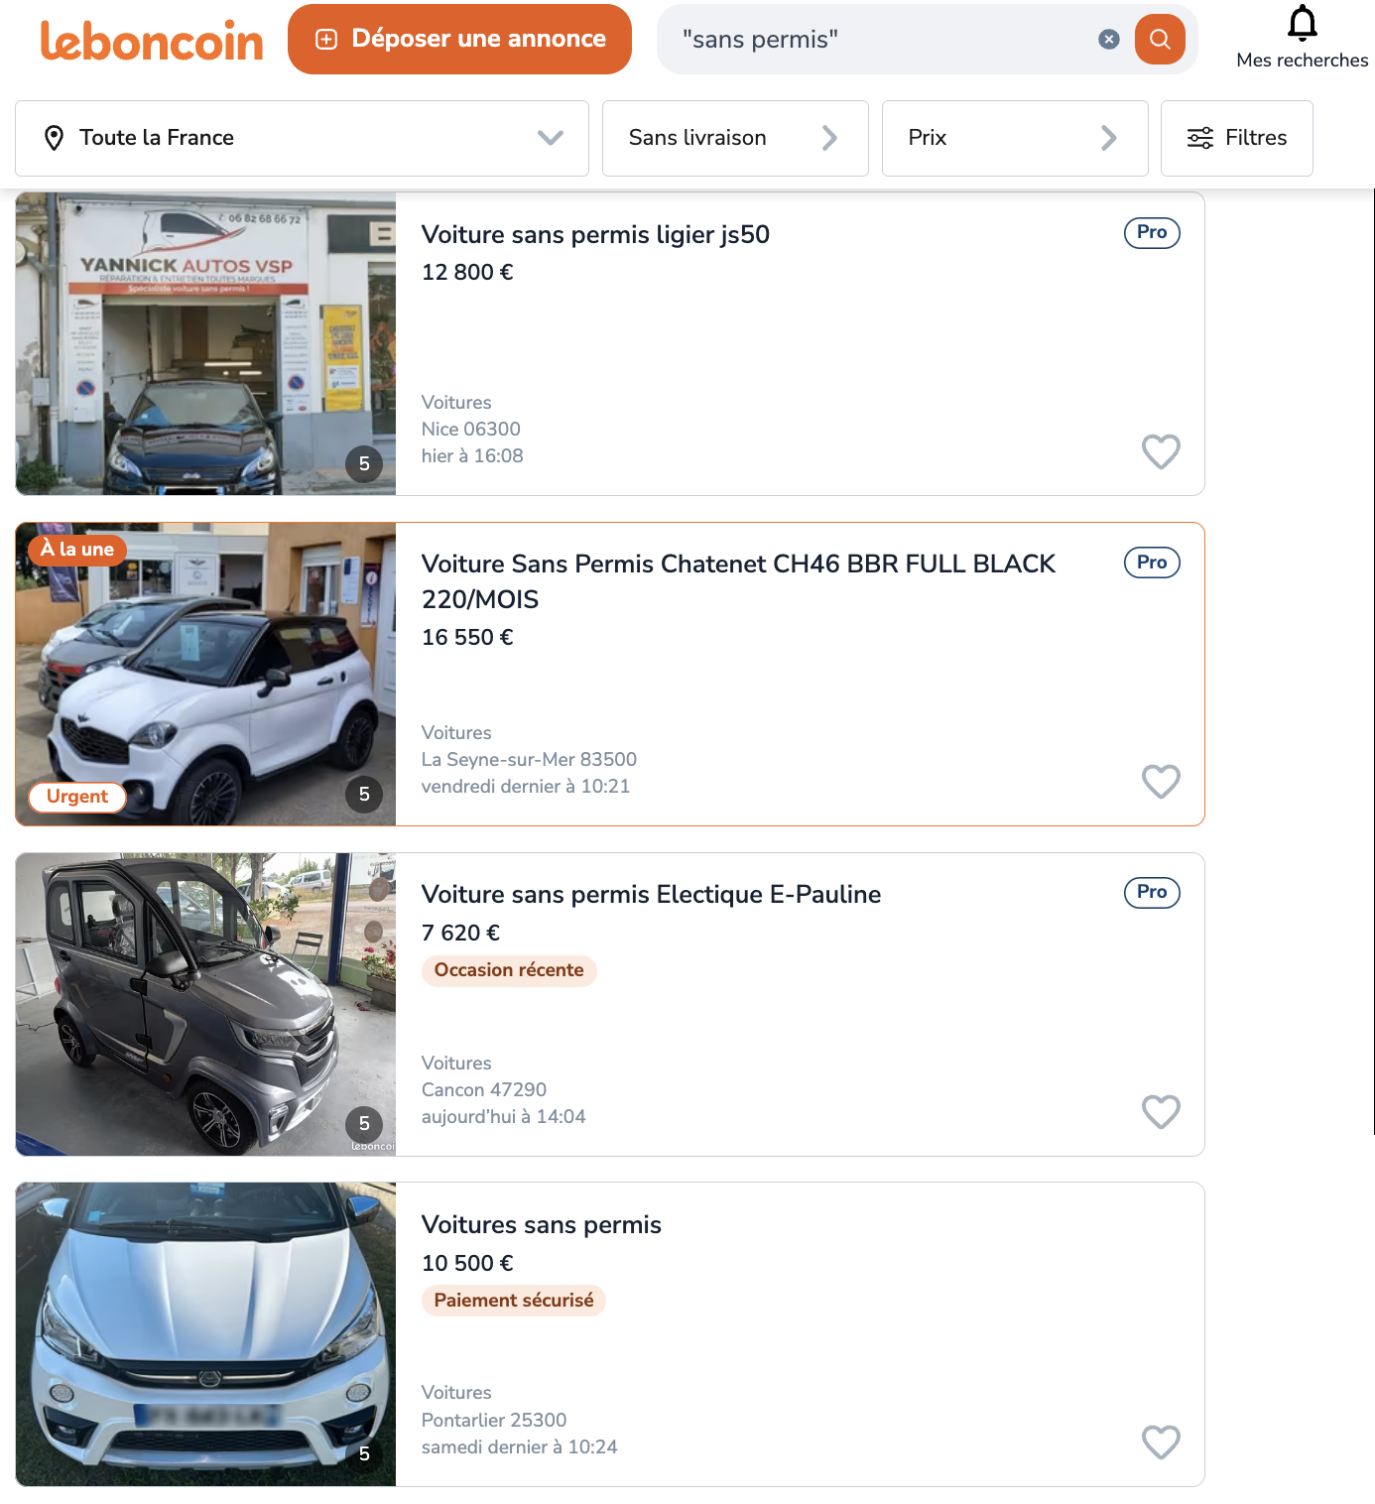Click the leboncoin logo

[x=152, y=41]
